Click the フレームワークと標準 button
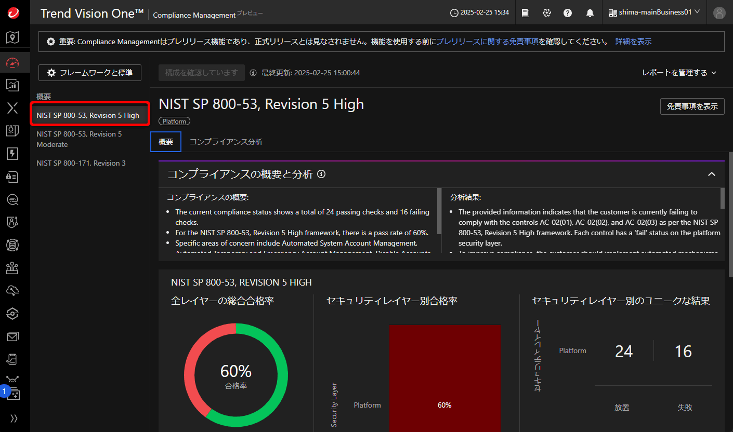This screenshot has height=432, width=733. point(90,73)
